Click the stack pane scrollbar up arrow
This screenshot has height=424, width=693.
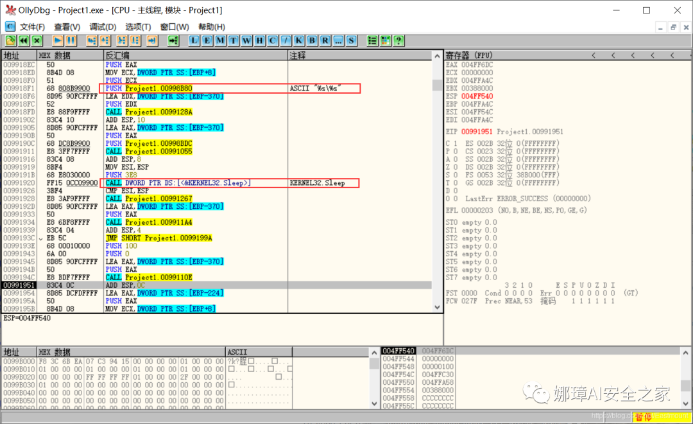tap(685, 353)
